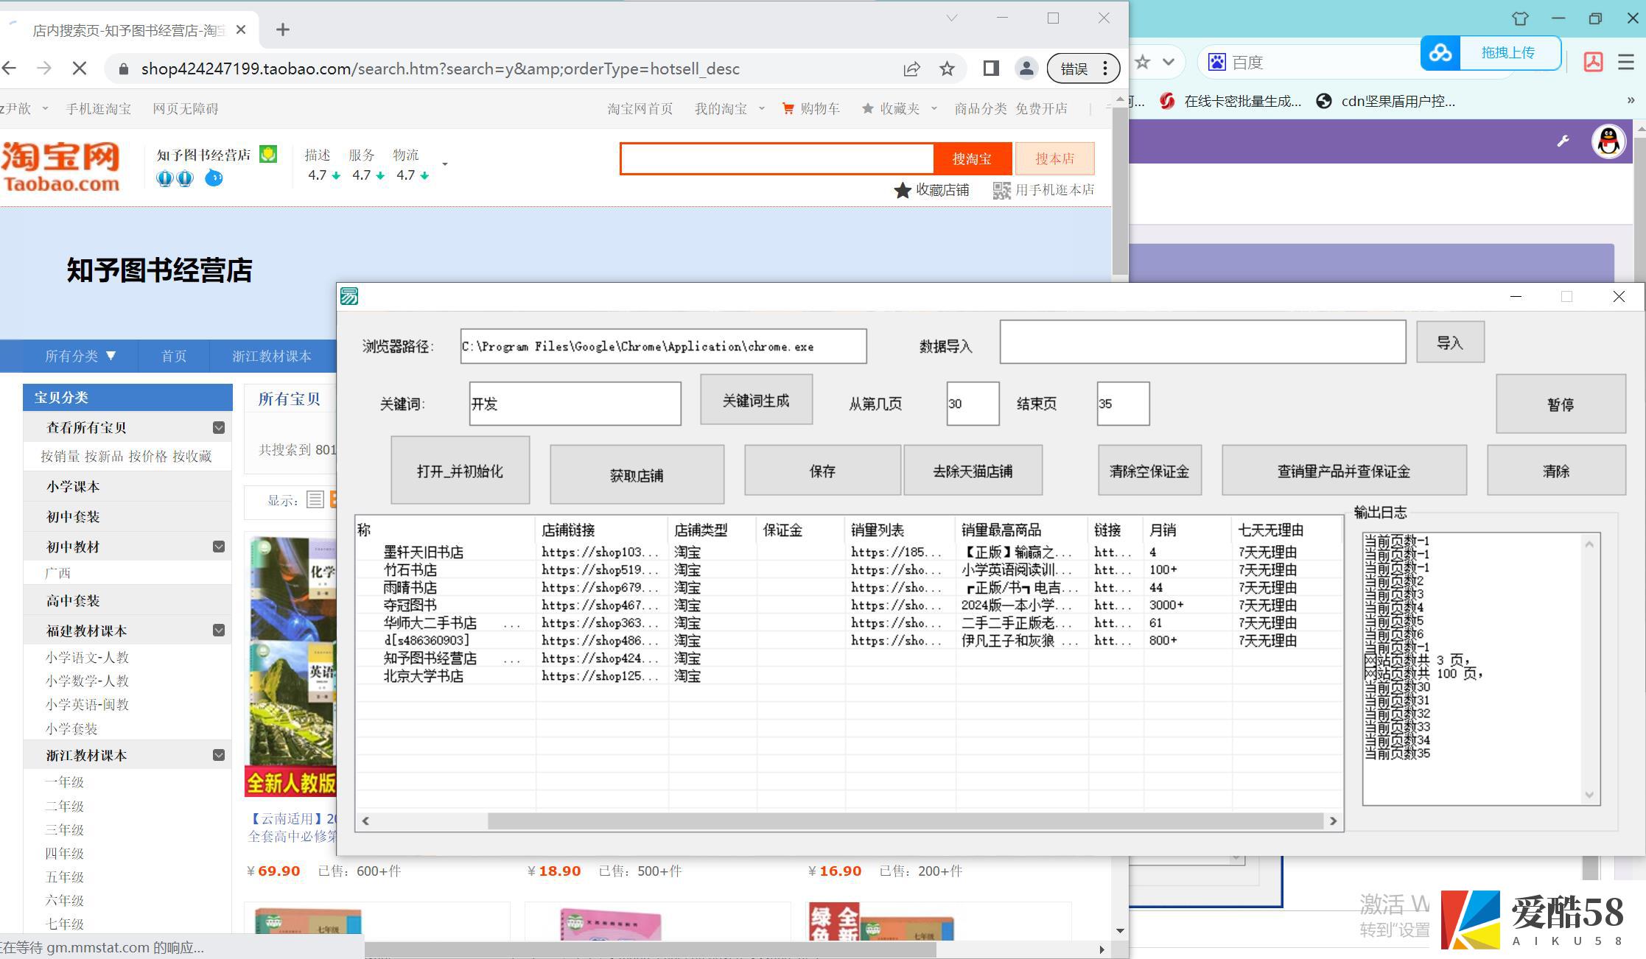Click the shop green badge icon
Image resolution: width=1646 pixels, height=959 pixels.
click(268, 155)
